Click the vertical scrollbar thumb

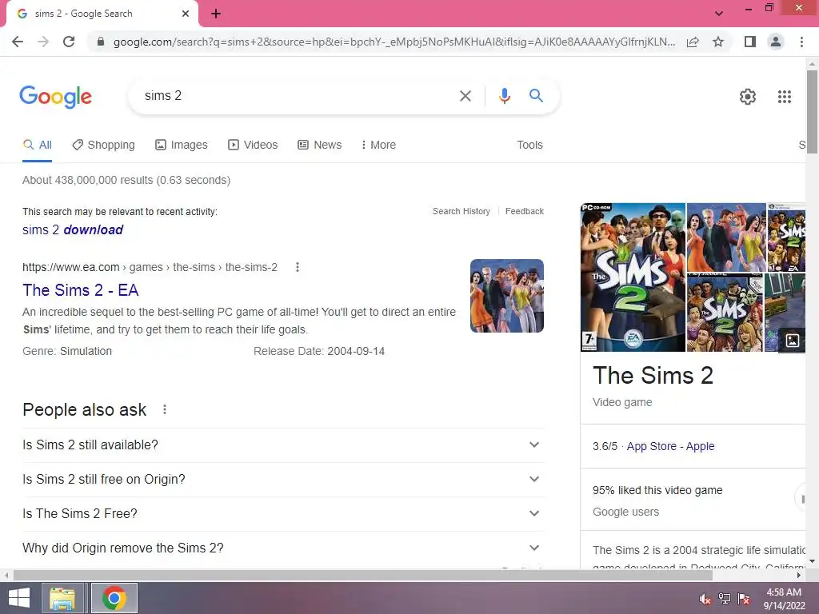[812, 110]
